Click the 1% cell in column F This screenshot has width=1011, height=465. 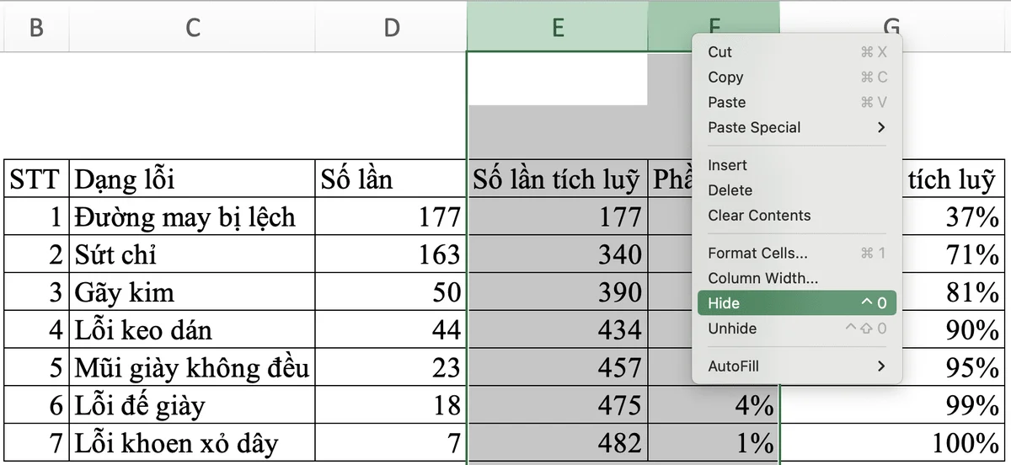click(714, 443)
